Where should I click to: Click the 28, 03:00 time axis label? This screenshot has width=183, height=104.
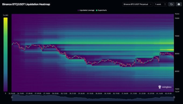[x=55, y=94]
